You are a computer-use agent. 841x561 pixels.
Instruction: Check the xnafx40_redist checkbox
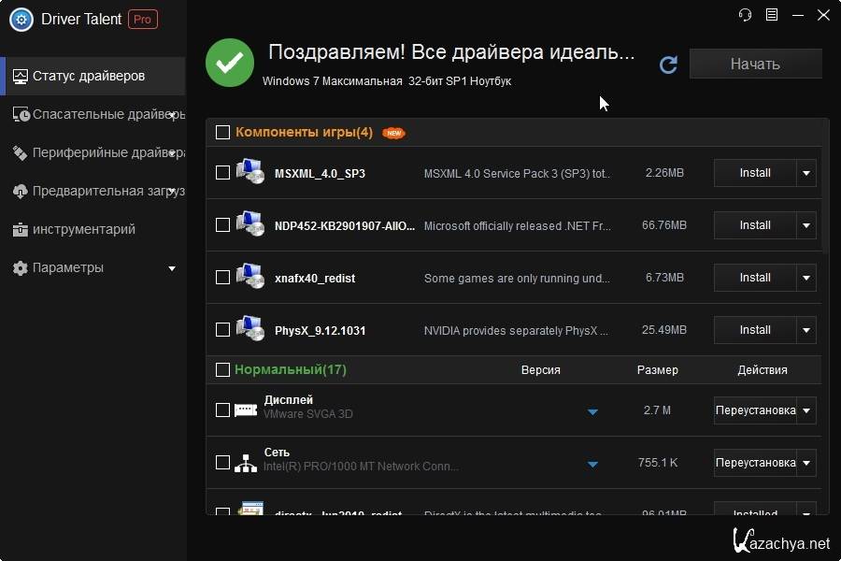tap(222, 278)
